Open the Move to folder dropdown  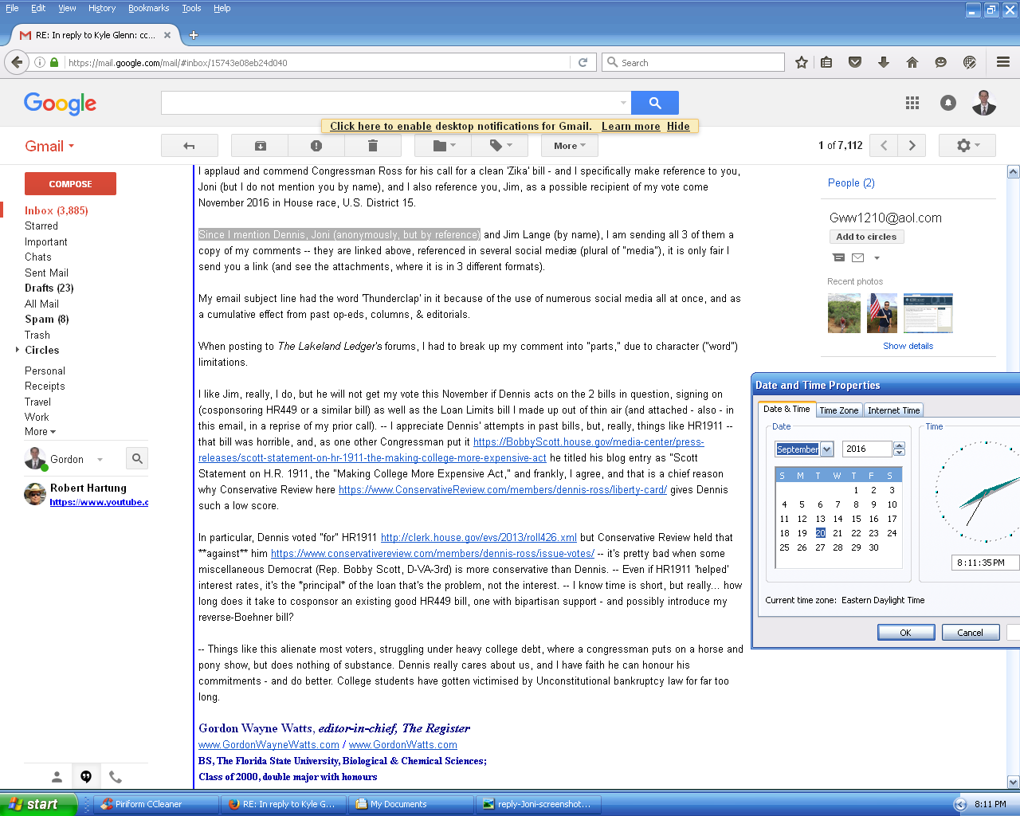point(443,146)
